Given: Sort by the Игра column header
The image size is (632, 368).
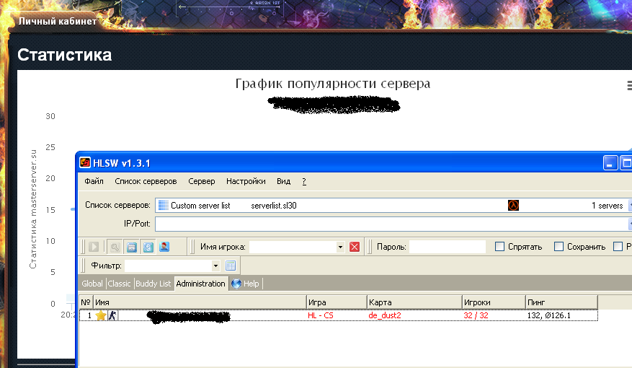Looking at the screenshot, I should click(337, 302).
